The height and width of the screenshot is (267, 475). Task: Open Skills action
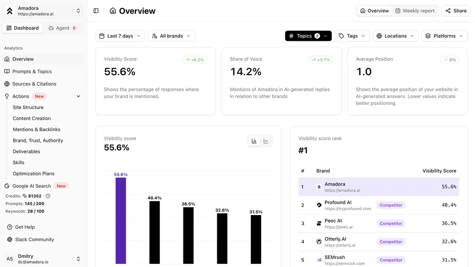coord(19,163)
